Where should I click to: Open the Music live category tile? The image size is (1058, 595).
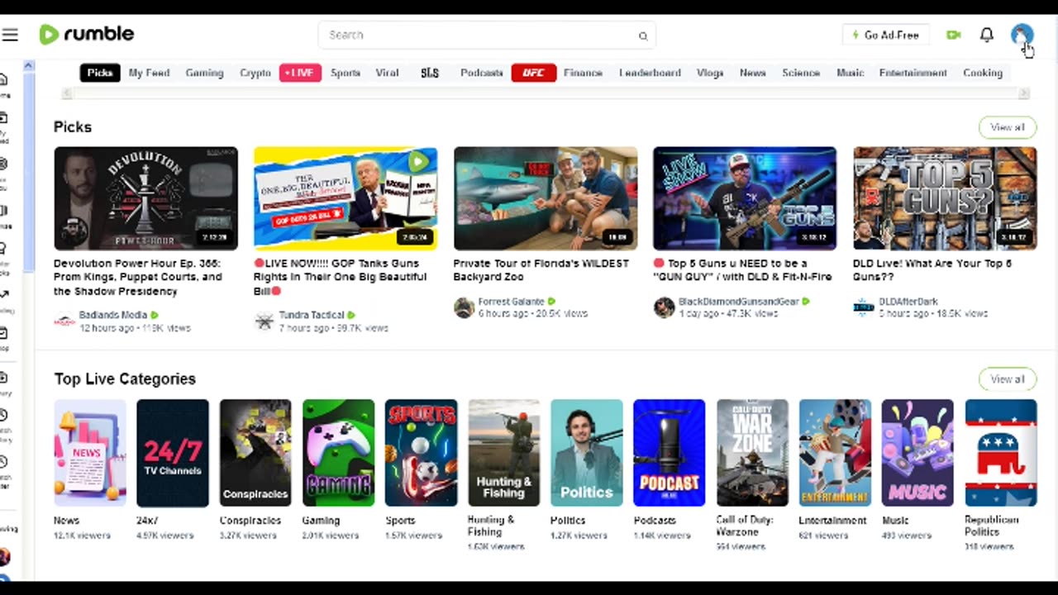click(917, 453)
